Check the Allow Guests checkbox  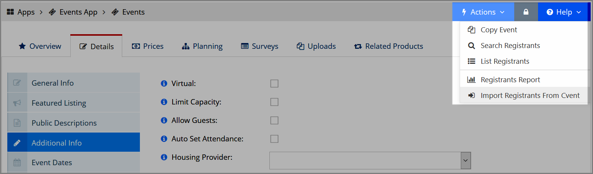point(274,120)
